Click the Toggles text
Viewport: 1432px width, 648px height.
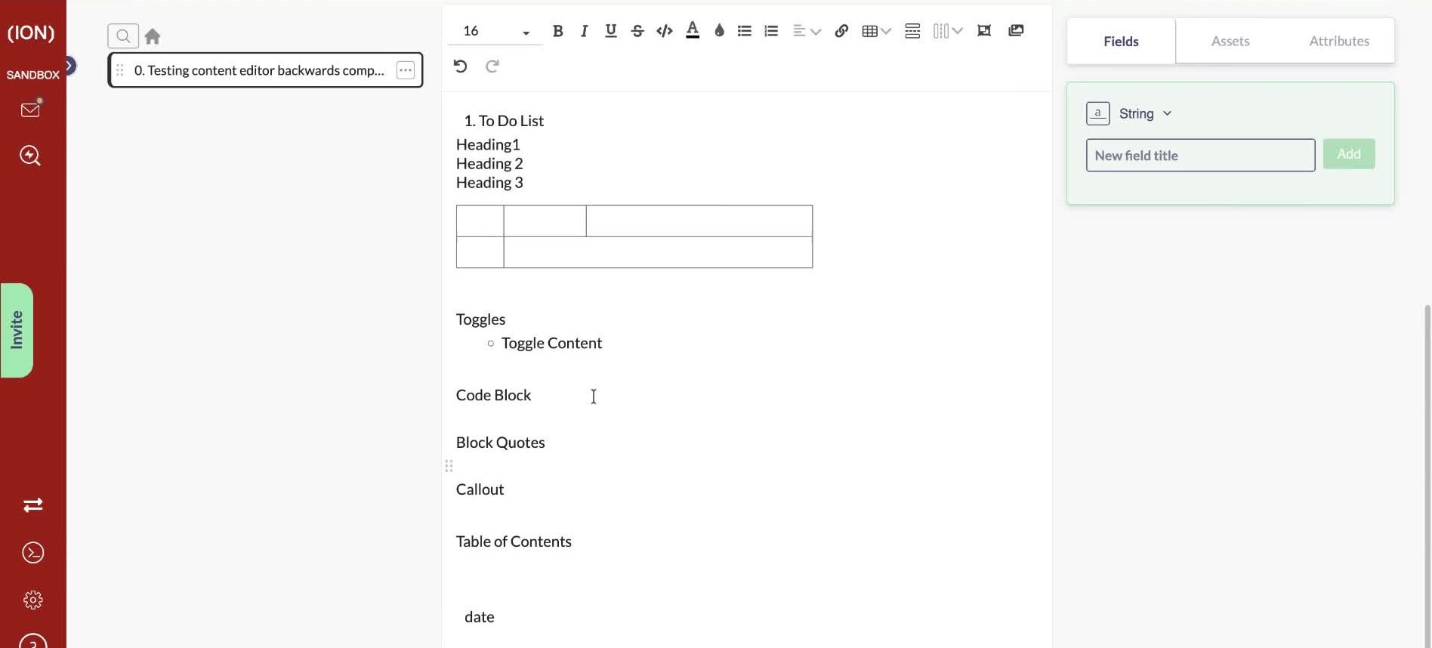pyautogui.click(x=480, y=319)
